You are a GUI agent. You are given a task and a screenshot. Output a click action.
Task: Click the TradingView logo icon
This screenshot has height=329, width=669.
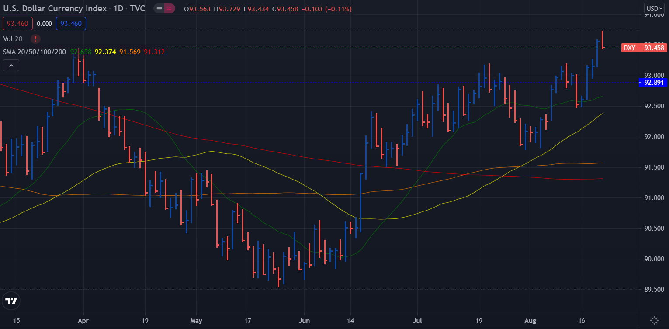(10, 301)
